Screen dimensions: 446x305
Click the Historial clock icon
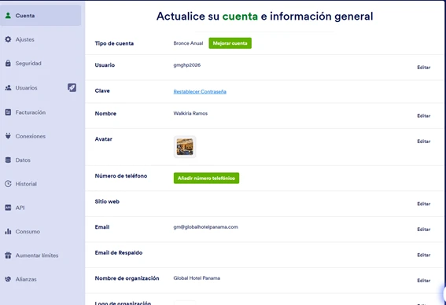tap(8, 184)
